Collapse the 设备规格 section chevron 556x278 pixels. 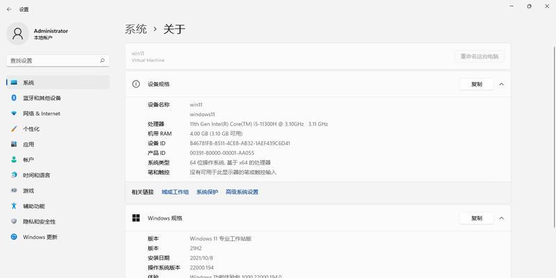[501, 84]
